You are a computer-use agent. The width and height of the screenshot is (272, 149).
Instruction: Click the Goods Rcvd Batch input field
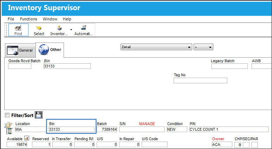pyautogui.click(x=20, y=66)
